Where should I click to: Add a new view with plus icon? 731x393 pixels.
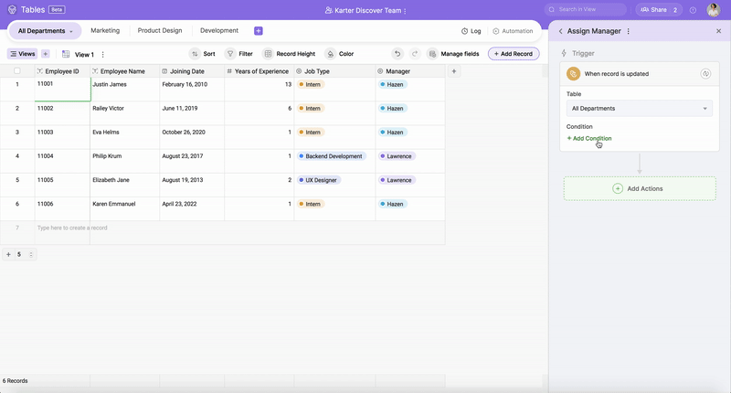click(x=45, y=54)
